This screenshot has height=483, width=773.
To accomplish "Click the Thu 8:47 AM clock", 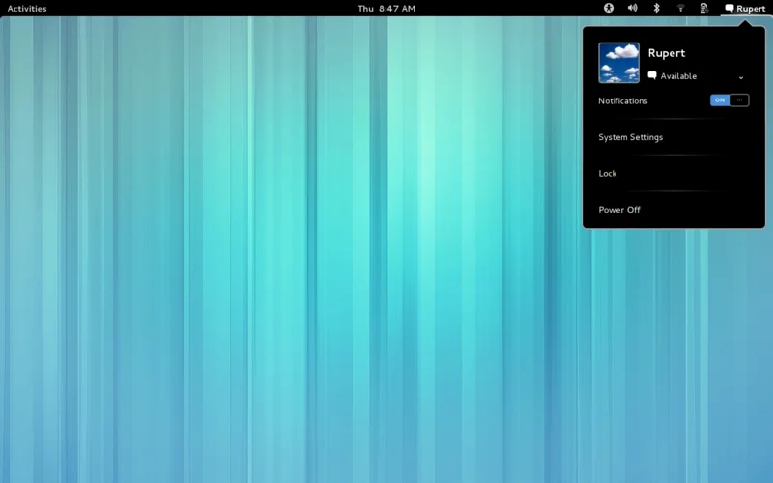I will click(x=386, y=8).
